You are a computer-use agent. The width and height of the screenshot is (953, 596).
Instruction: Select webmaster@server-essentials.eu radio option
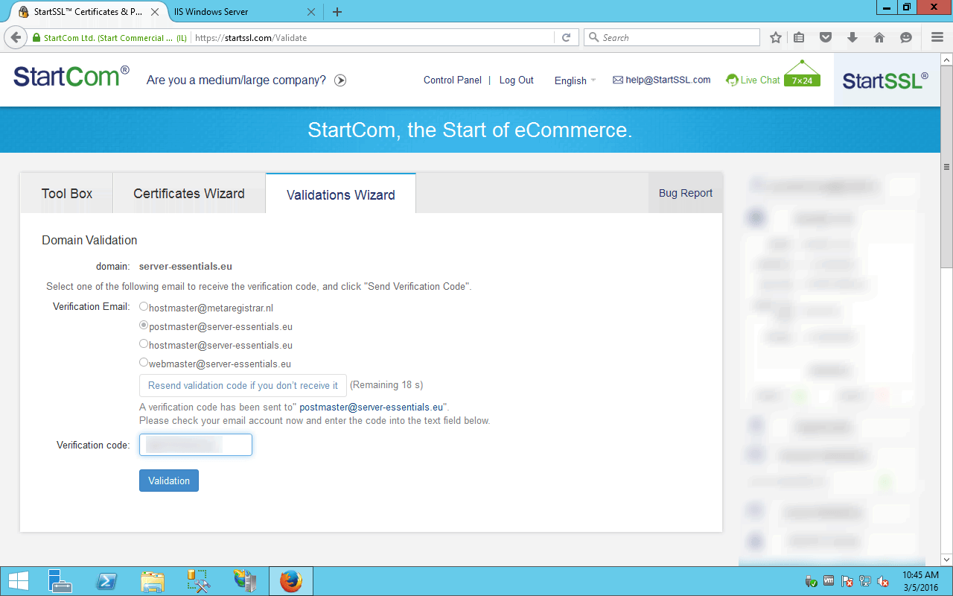[144, 363]
